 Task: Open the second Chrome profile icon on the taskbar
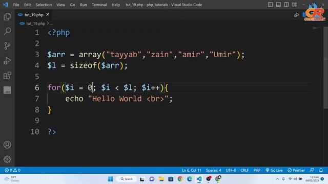coord(218,179)
